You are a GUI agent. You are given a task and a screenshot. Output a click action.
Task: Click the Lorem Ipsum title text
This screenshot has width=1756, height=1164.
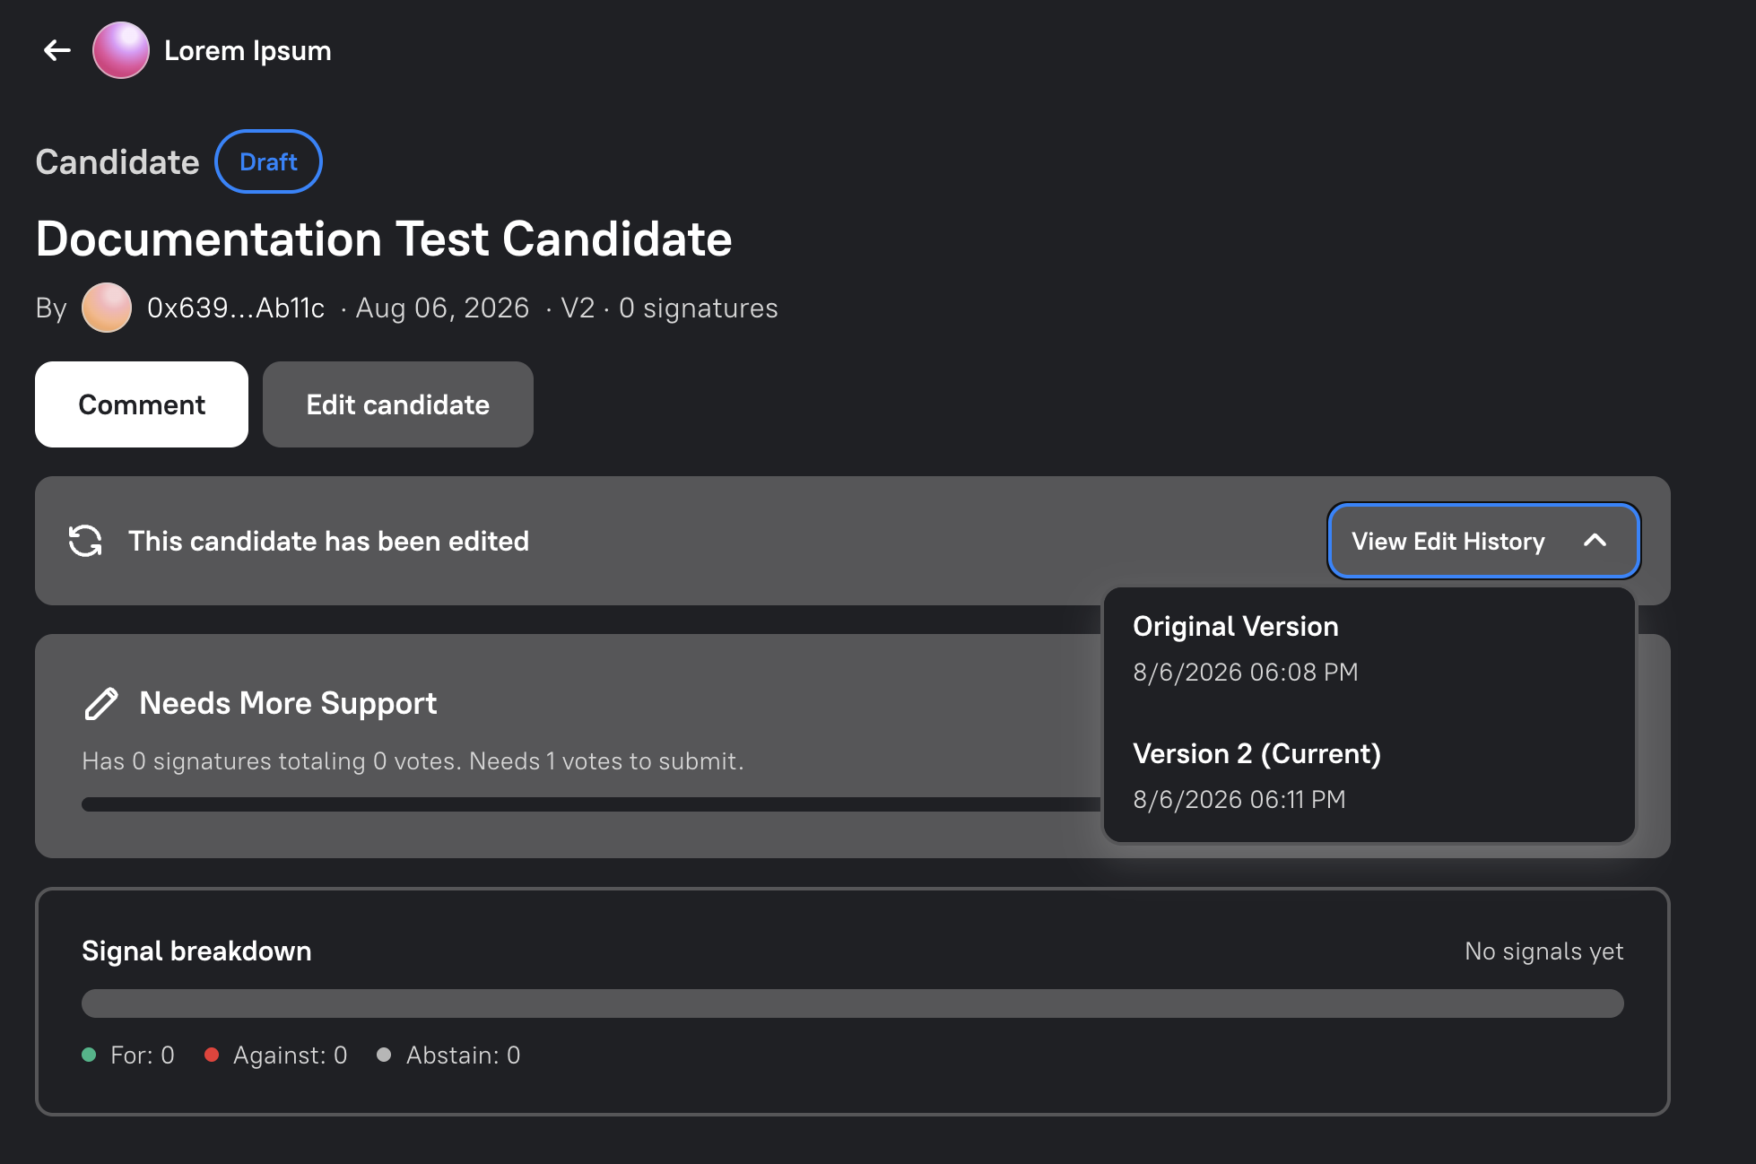tap(248, 50)
